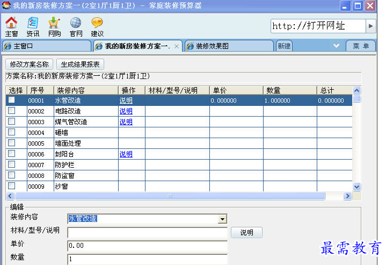Select the 砸墙 table cell
386x265 pixels.
point(86,133)
